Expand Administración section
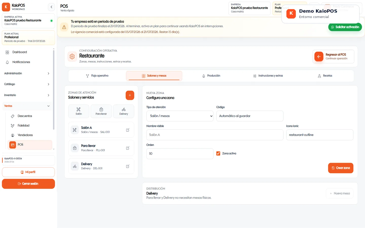 pos(27,73)
